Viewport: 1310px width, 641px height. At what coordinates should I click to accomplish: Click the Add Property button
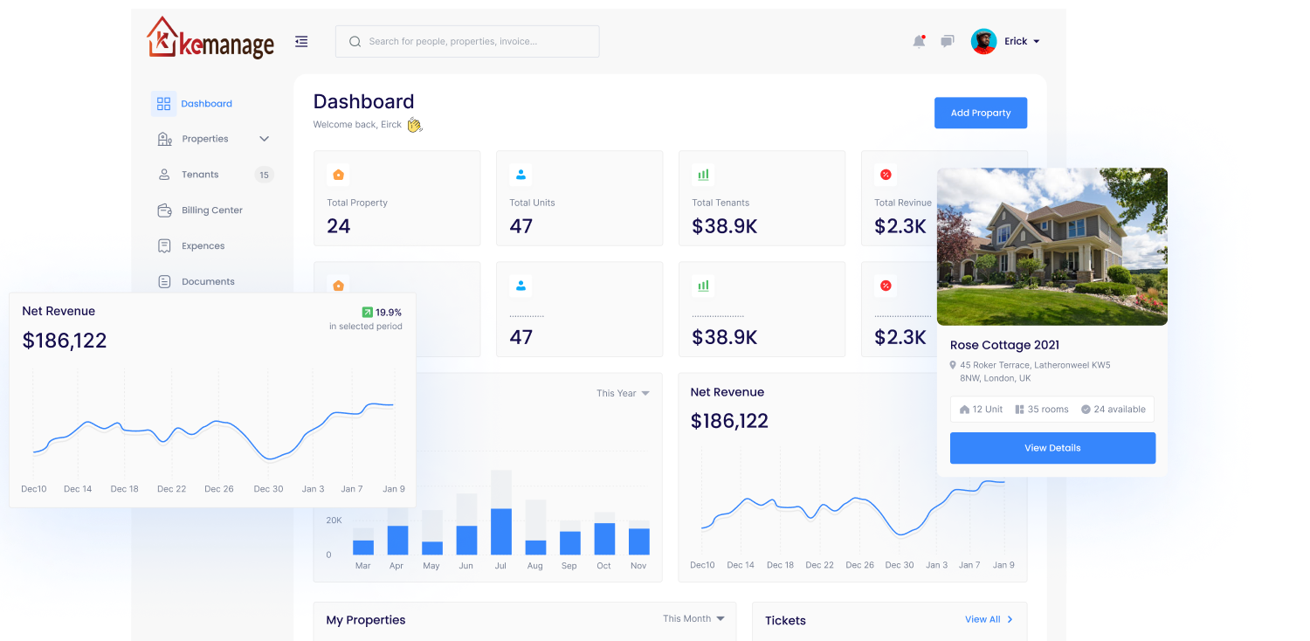(980, 113)
